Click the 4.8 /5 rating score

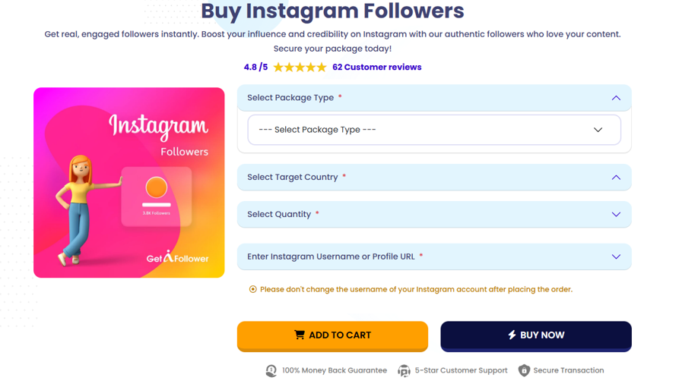(255, 68)
